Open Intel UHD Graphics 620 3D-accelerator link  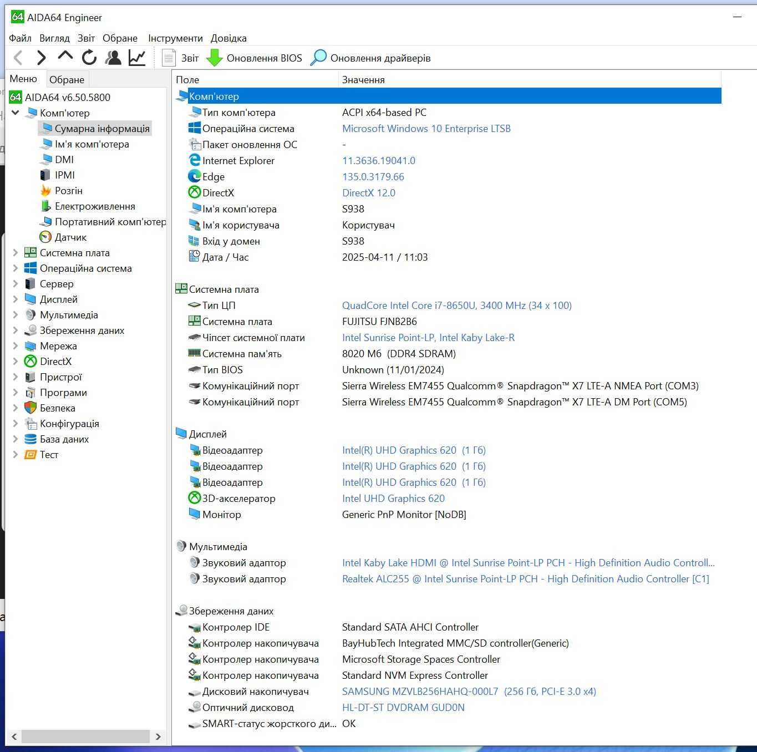pyautogui.click(x=393, y=498)
